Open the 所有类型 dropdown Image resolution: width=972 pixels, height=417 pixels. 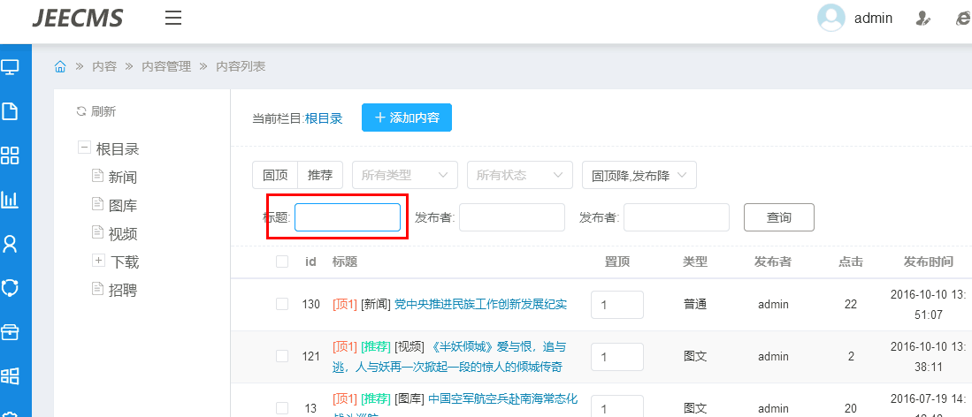click(405, 175)
